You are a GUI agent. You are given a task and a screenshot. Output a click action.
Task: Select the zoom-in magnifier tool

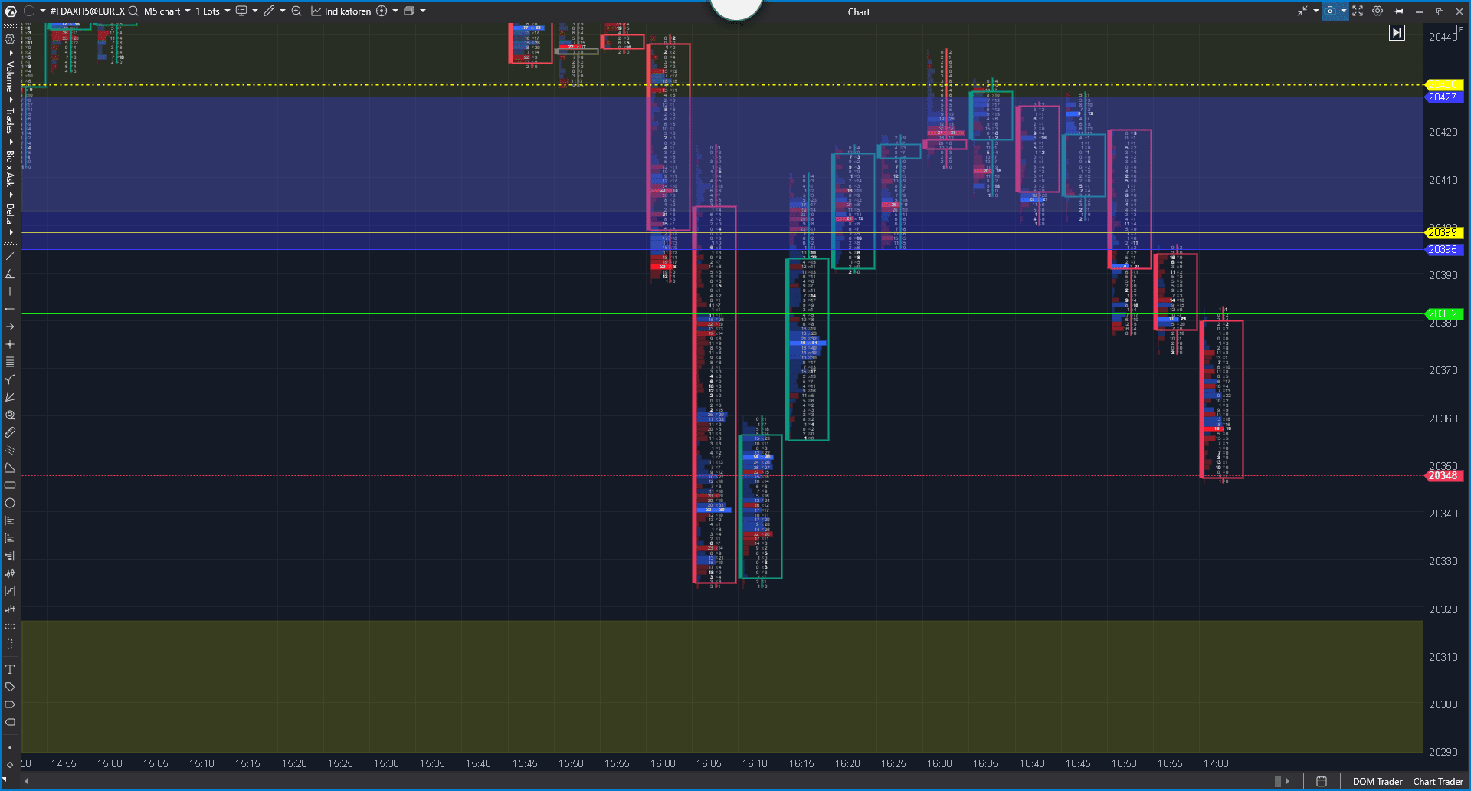[296, 11]
